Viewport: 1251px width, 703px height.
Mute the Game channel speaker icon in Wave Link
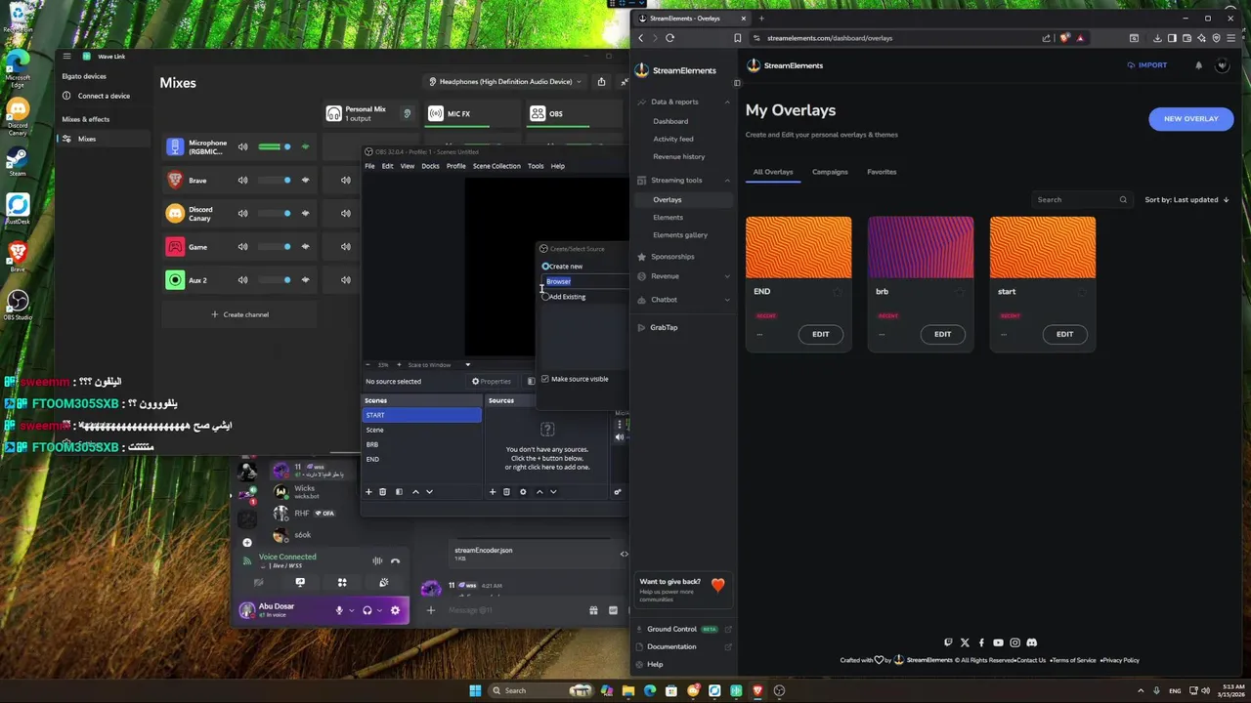pyautogui.click(x=242, y=246)
